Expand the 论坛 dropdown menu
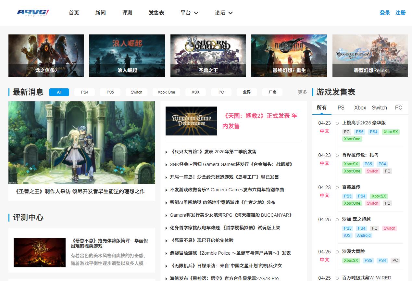Viewport: 412px width, 281px height. coord(224,13)
